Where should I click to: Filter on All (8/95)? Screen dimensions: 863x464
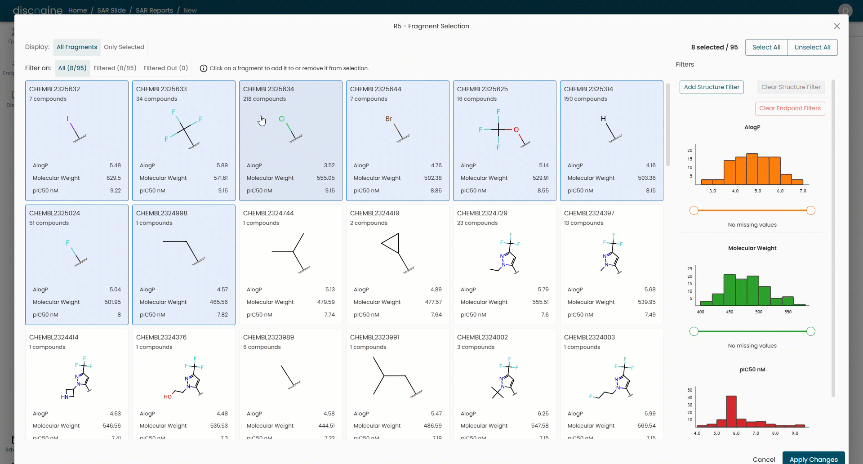72,68
